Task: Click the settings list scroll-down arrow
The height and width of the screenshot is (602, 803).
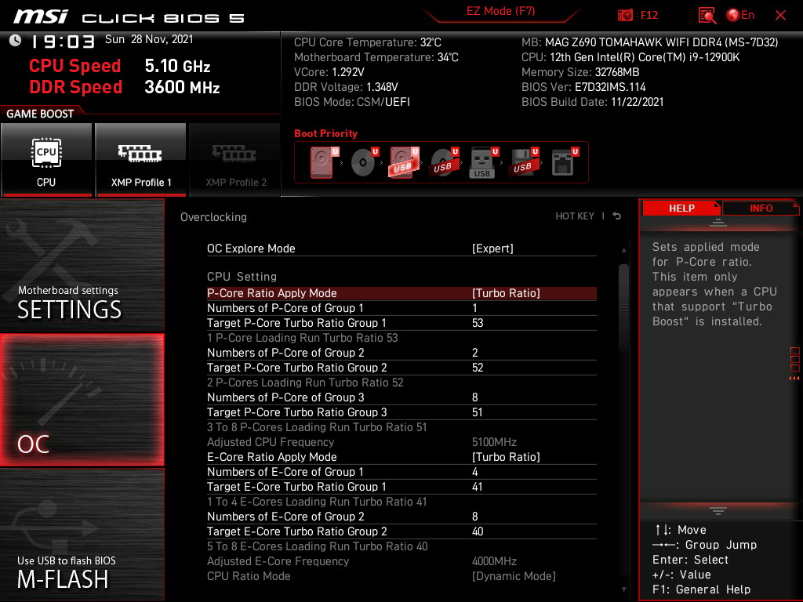Action: coord(623,589)
